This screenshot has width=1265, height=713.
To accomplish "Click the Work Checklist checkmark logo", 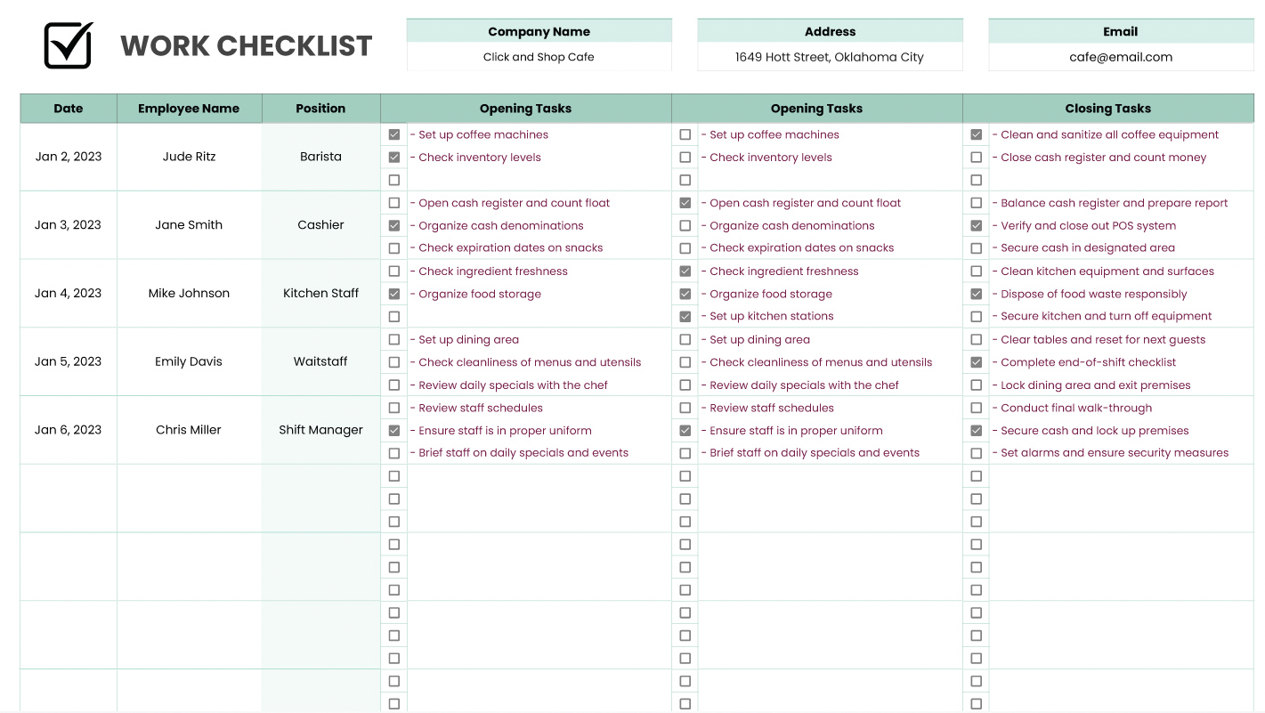I will pos(68,45).
